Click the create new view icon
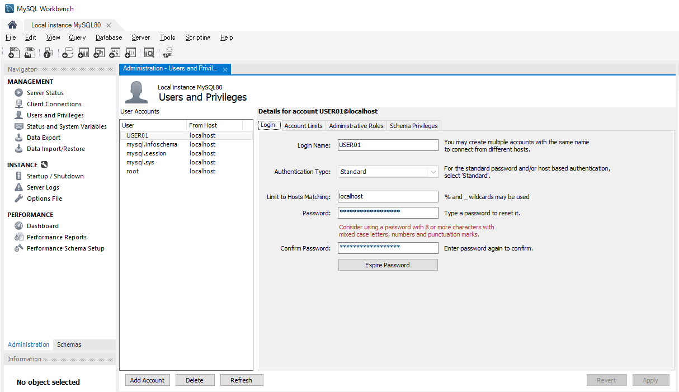The width and height of the screenshot is (679, 392). 99,53
